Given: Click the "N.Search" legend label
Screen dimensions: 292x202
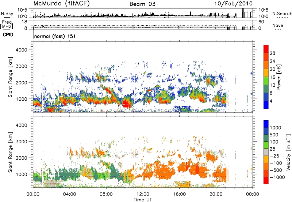Looking at the screenshot, I should [282, 13].
